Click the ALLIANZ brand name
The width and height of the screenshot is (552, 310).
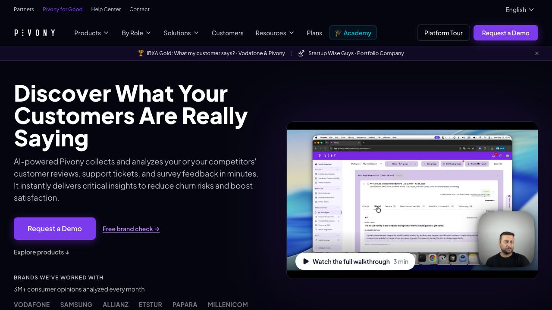(x=116, y=304)
